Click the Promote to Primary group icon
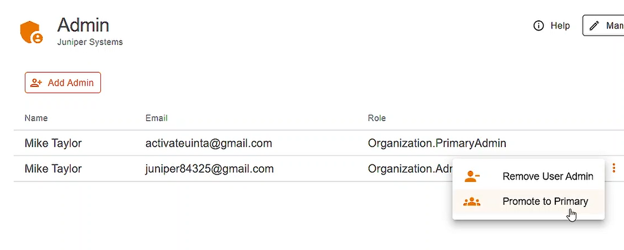This screenshot has height=250, width=624. [x=471, y=202]
